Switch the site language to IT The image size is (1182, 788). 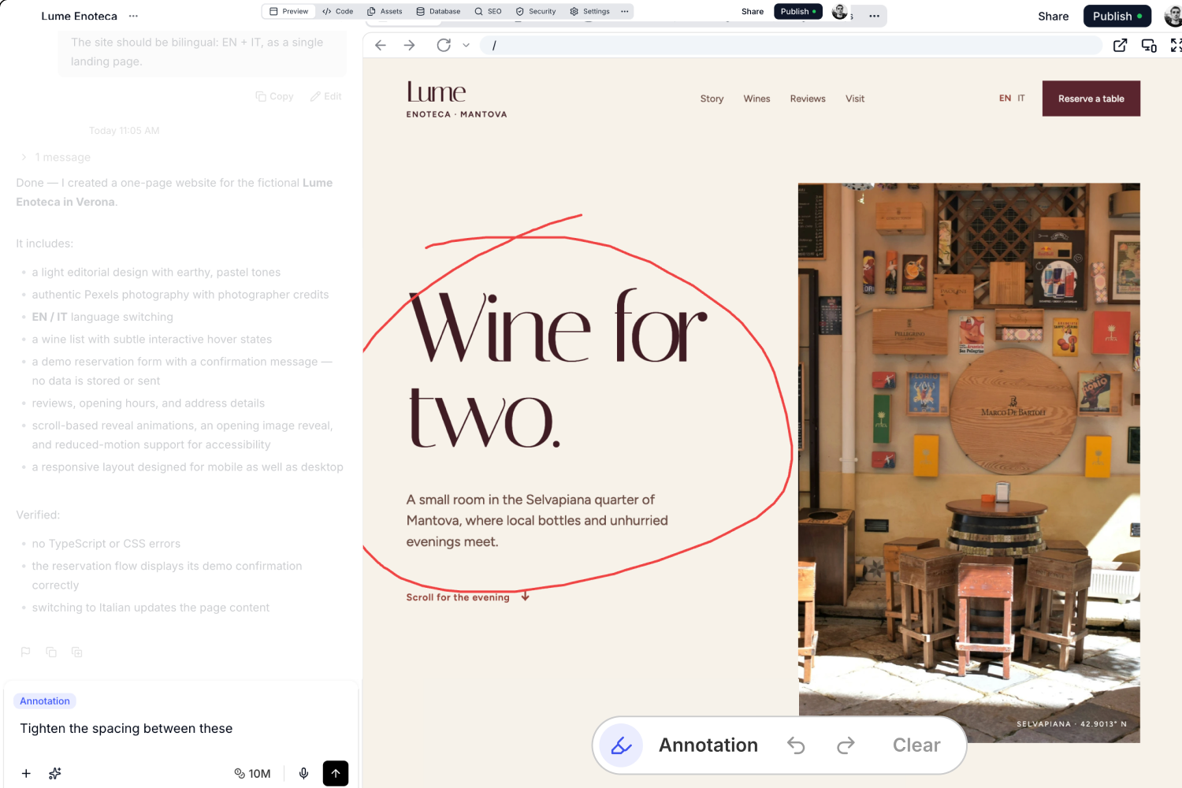click(x=1021, y=98)
